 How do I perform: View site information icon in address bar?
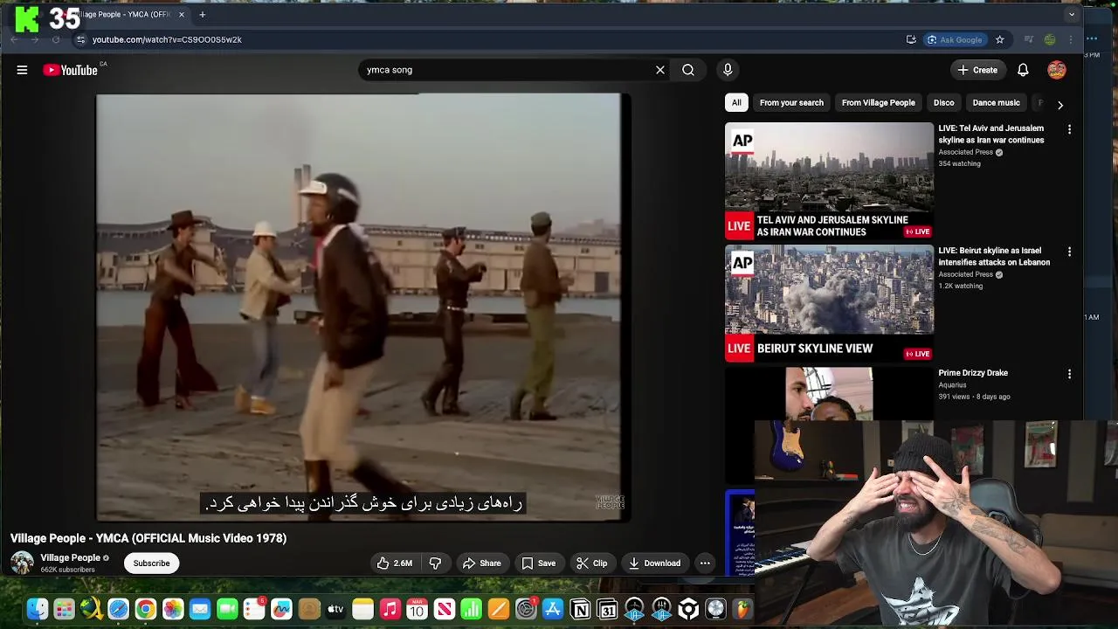[80, 39]
